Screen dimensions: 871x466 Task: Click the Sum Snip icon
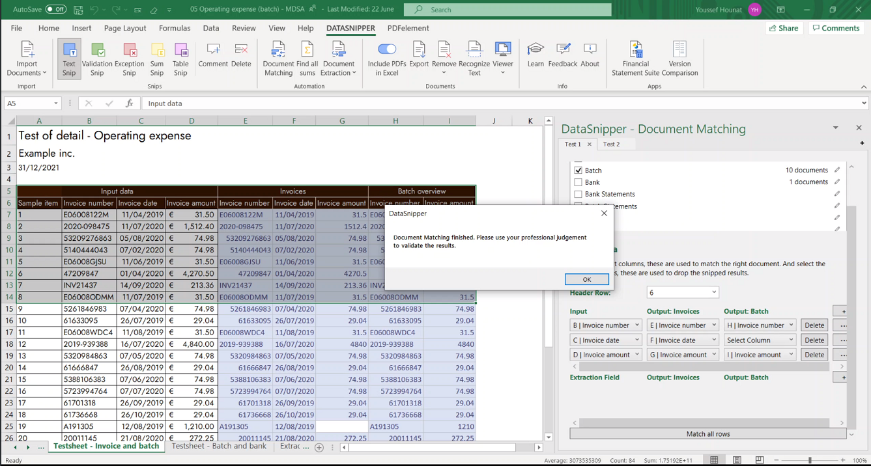click(x=156, y=58)
